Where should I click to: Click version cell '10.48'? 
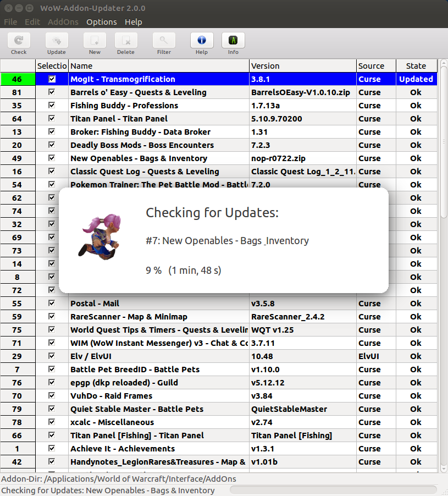pyautogui.click(x=303, y=356)
